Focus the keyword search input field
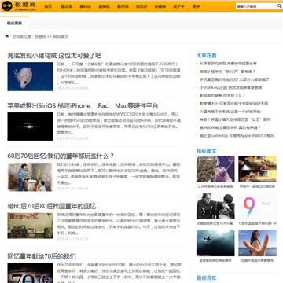 [256, 6]
